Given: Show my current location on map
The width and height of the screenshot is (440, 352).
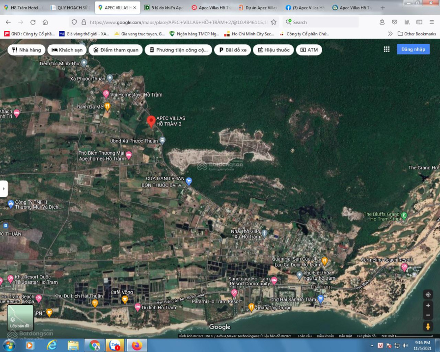Looking at the screenshot, I should pos(428,294).
